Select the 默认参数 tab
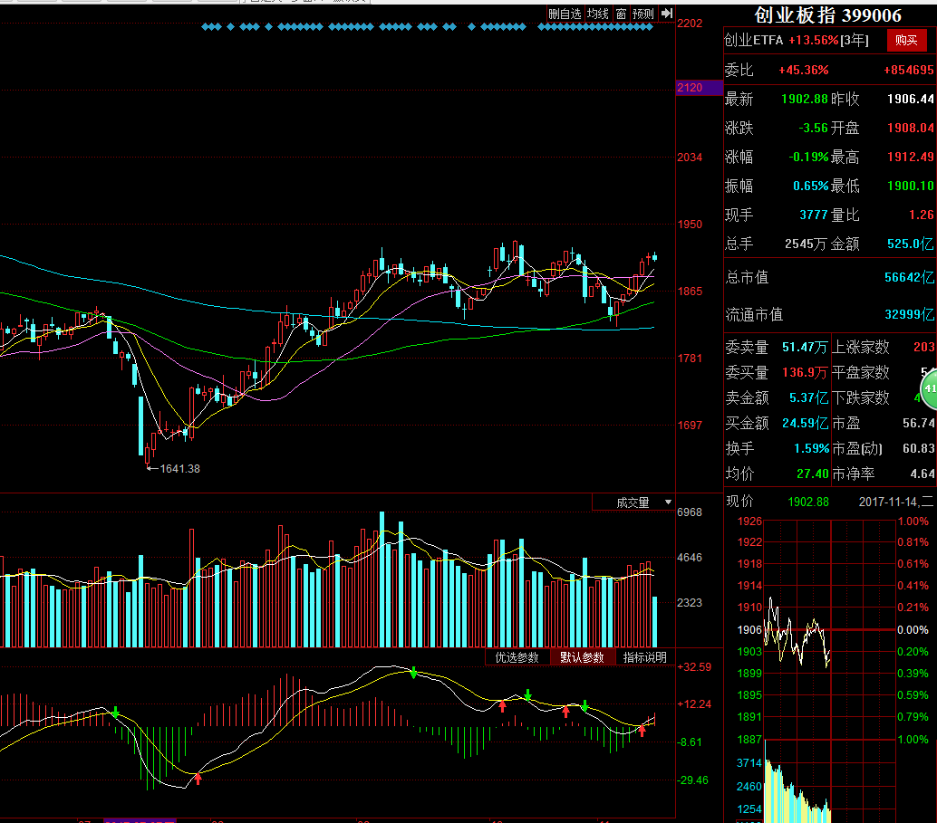Viewport: 937px width, 823px height. tap(582, 657)
